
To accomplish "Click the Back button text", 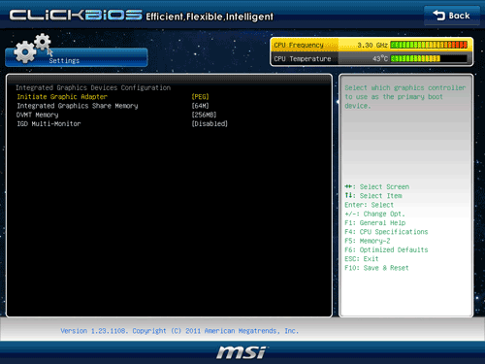I will pyautogui.click(x=459, y=16).
